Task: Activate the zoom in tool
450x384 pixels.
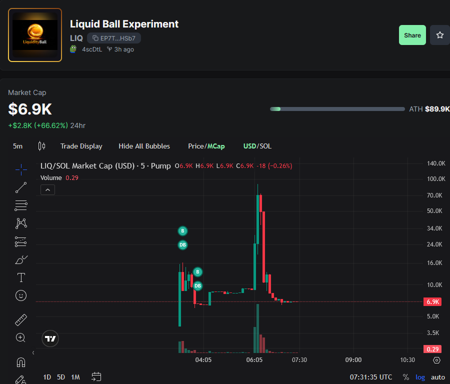Action: (20, 337)
